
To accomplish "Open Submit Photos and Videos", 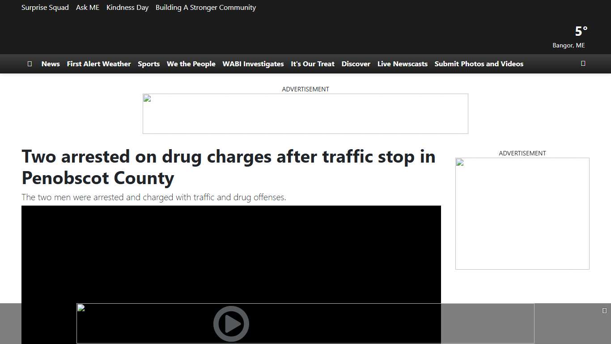I will (479, 64).
